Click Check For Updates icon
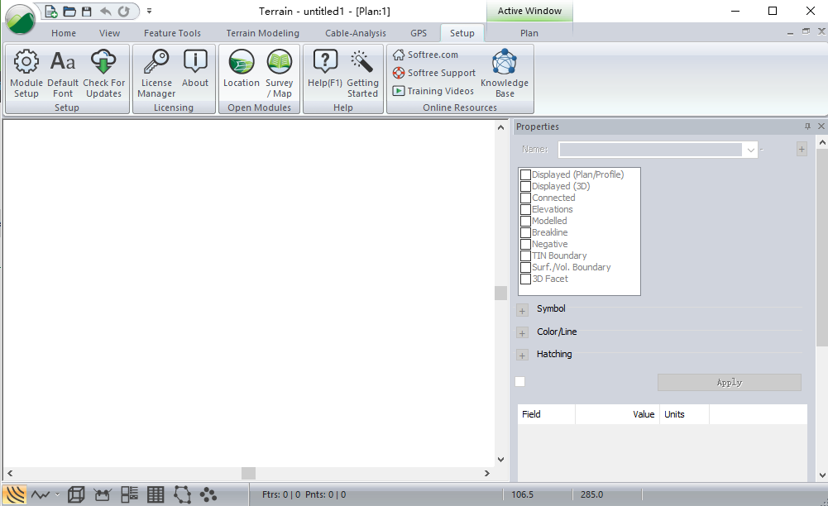The height and width of the screenshot is (506, 828). (x=103, y=63)
